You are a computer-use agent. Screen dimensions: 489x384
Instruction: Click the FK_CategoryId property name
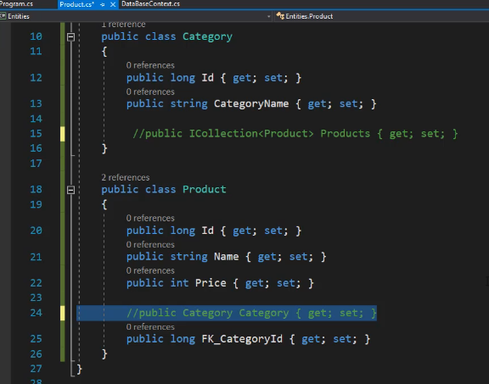pyautogui.click(x=242, y=339)
